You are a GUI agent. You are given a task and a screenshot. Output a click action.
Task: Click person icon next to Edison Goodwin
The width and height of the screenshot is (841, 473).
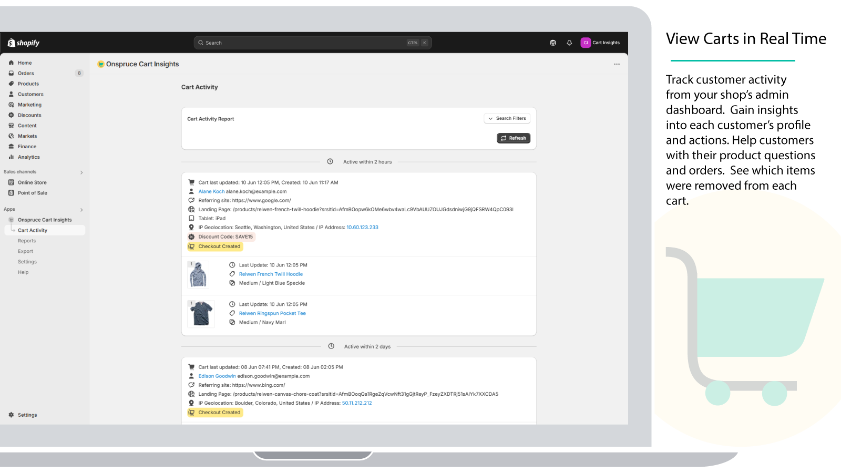[x=191, y=376]
